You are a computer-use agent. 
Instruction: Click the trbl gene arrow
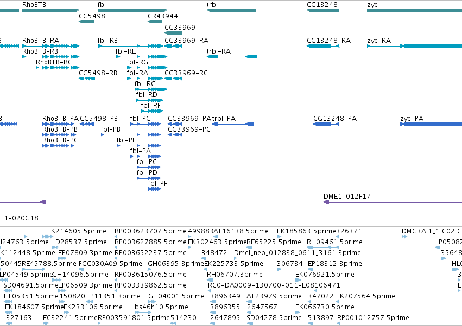(x=231, y=10)
